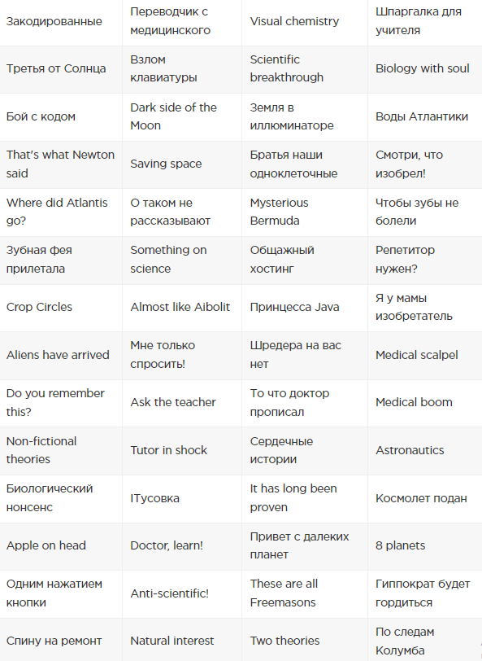Click the 'Crop Circles' cell
The width and height of the screenshot is (482, 661).
coord(61,308)
